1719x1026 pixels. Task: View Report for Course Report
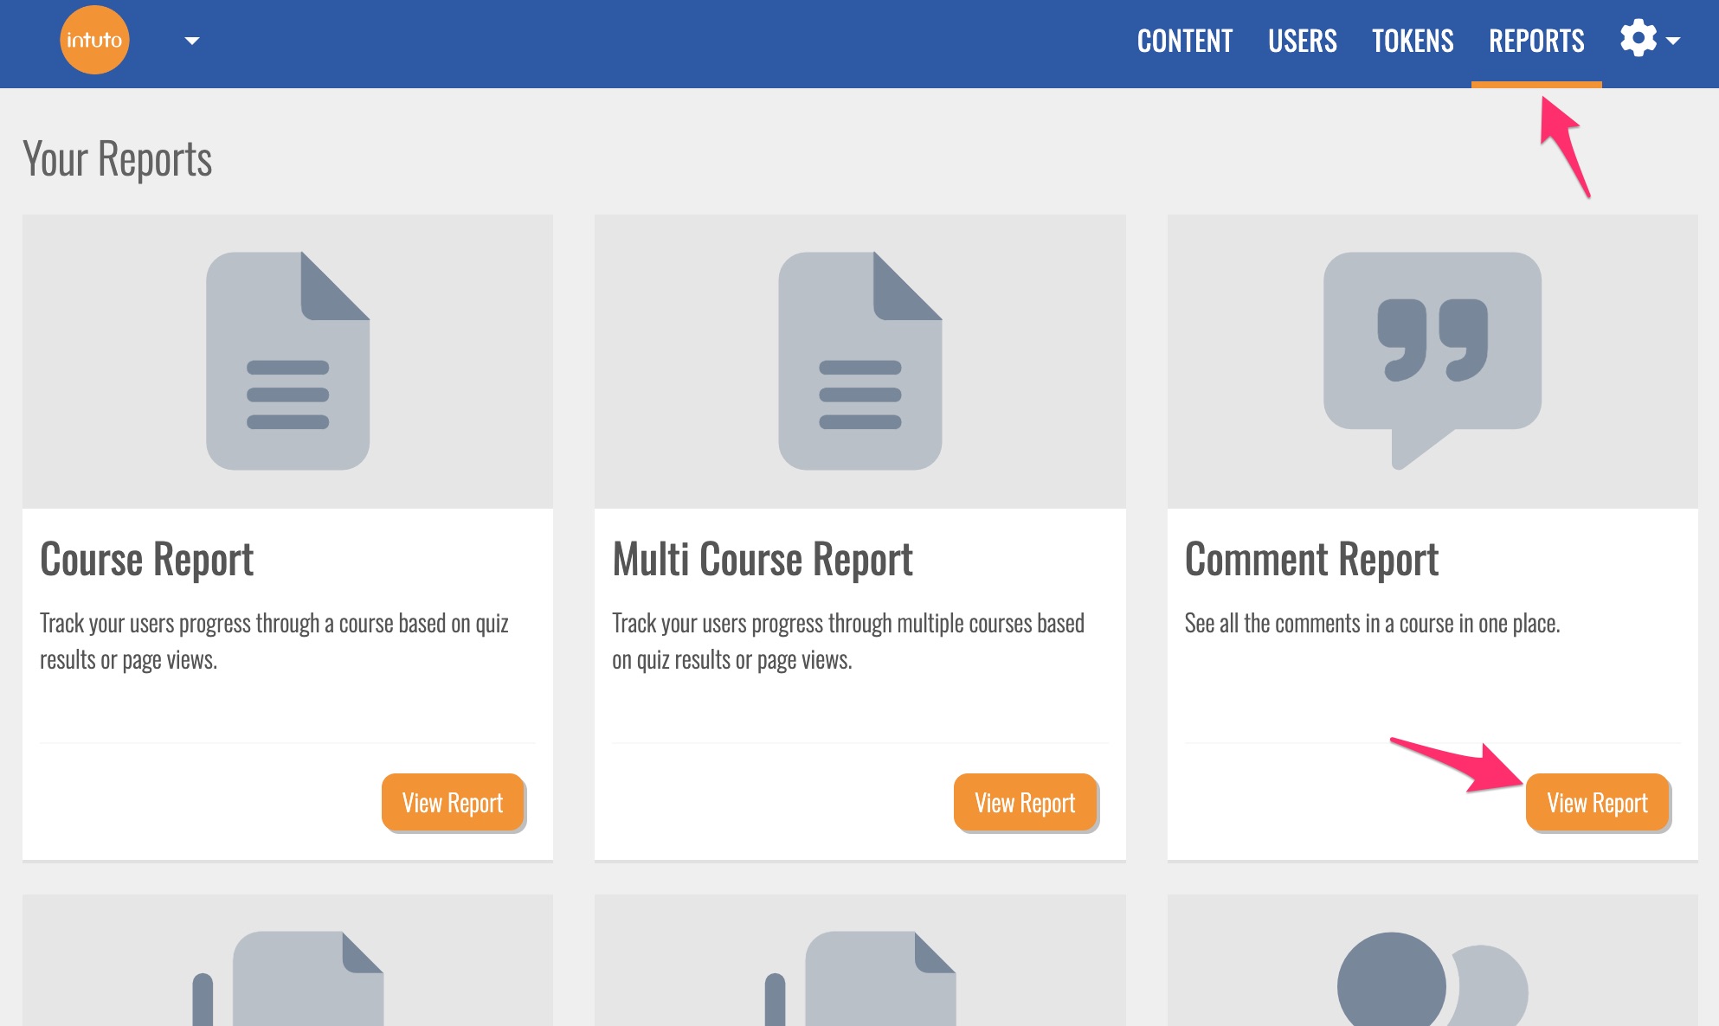click(453, 803)
